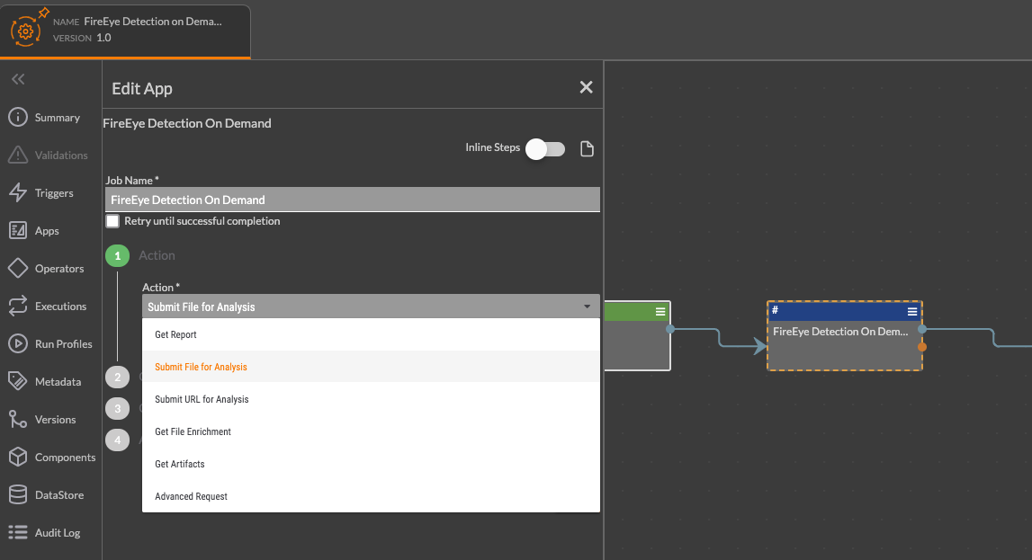Select Submit URL for Analysis option
Image resolution: width=1032 pixels, height=560 pixels.
[372, 399]
